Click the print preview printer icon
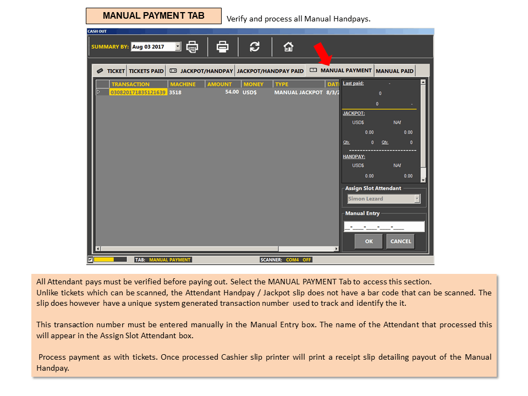528x396 pixels. click(193, 47)
